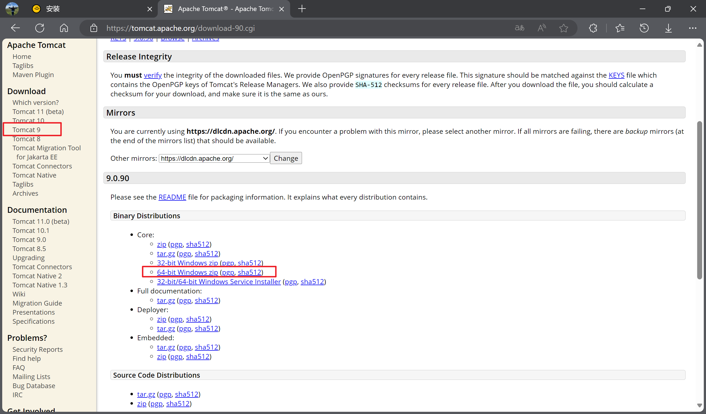Open Tomcat 11 (beta) download page
Image resolution: width=706 pixels, height=414 pixels.
(38, 111)
